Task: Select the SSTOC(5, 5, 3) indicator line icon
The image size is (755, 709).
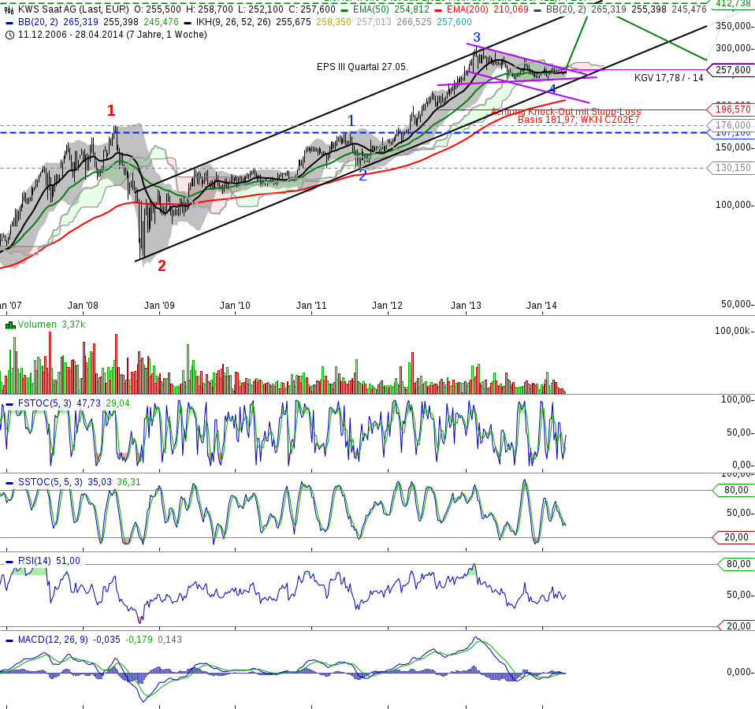Action: (x=9, y=481)
